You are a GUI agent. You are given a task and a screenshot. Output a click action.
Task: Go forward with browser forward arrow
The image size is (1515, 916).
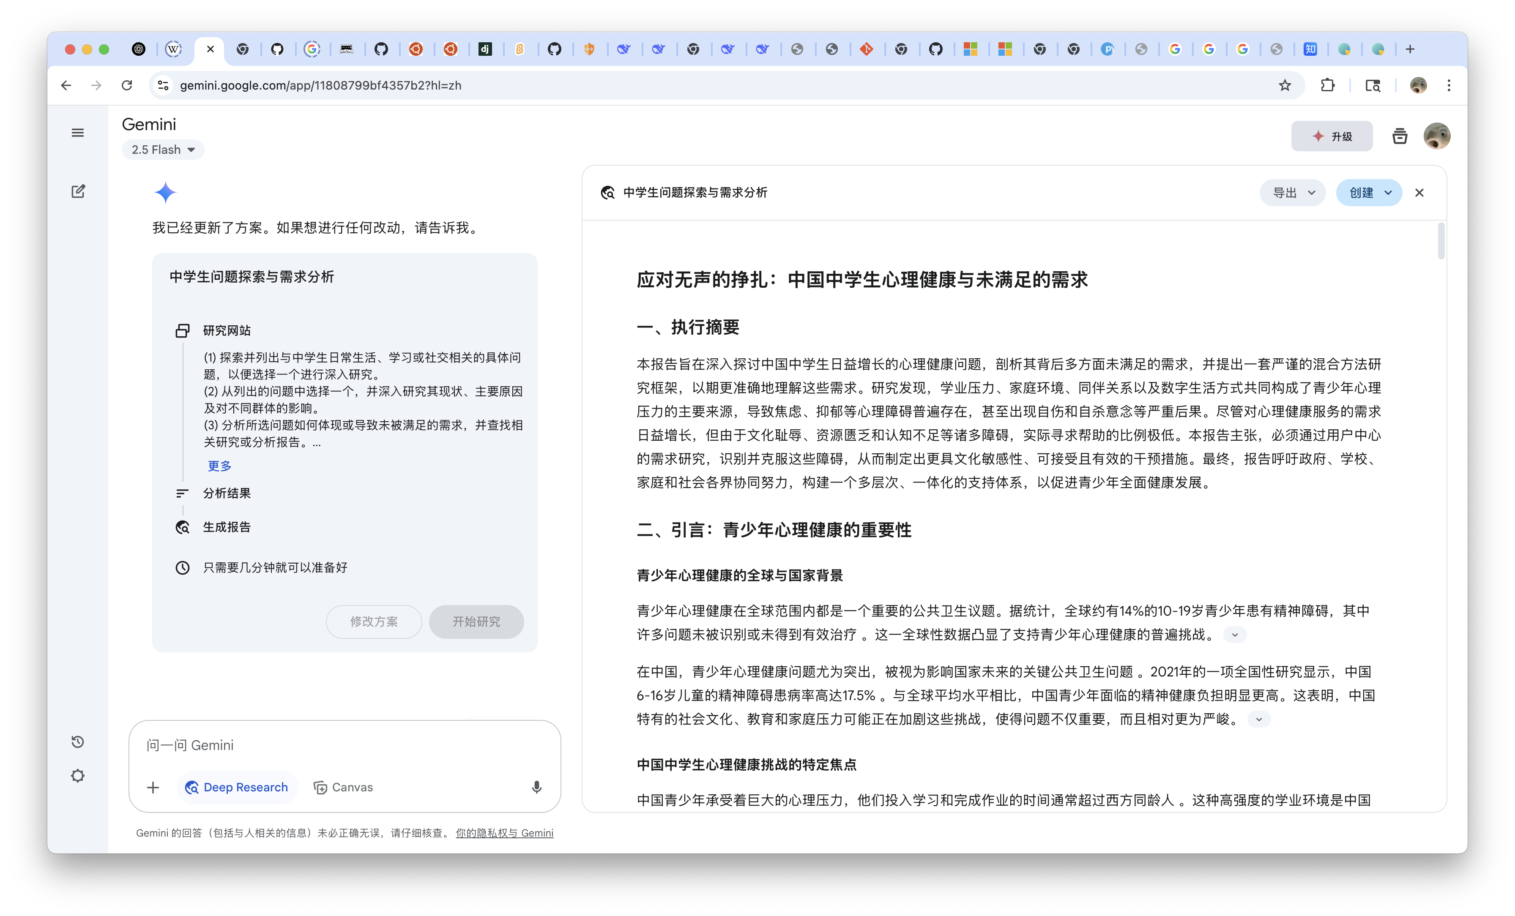(96, 85)
